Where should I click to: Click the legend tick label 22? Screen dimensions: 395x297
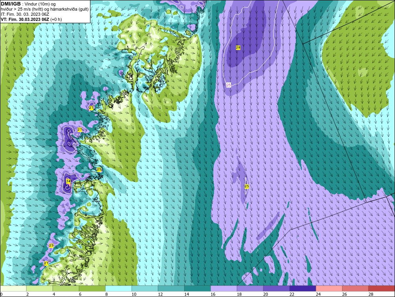[292, 294]
